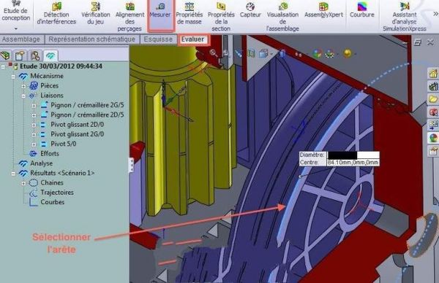The width and height of the screenshot is (439, 283).
Task: Launch the Capteur tool
Action: pyautogui.click(x=250, y=11)
